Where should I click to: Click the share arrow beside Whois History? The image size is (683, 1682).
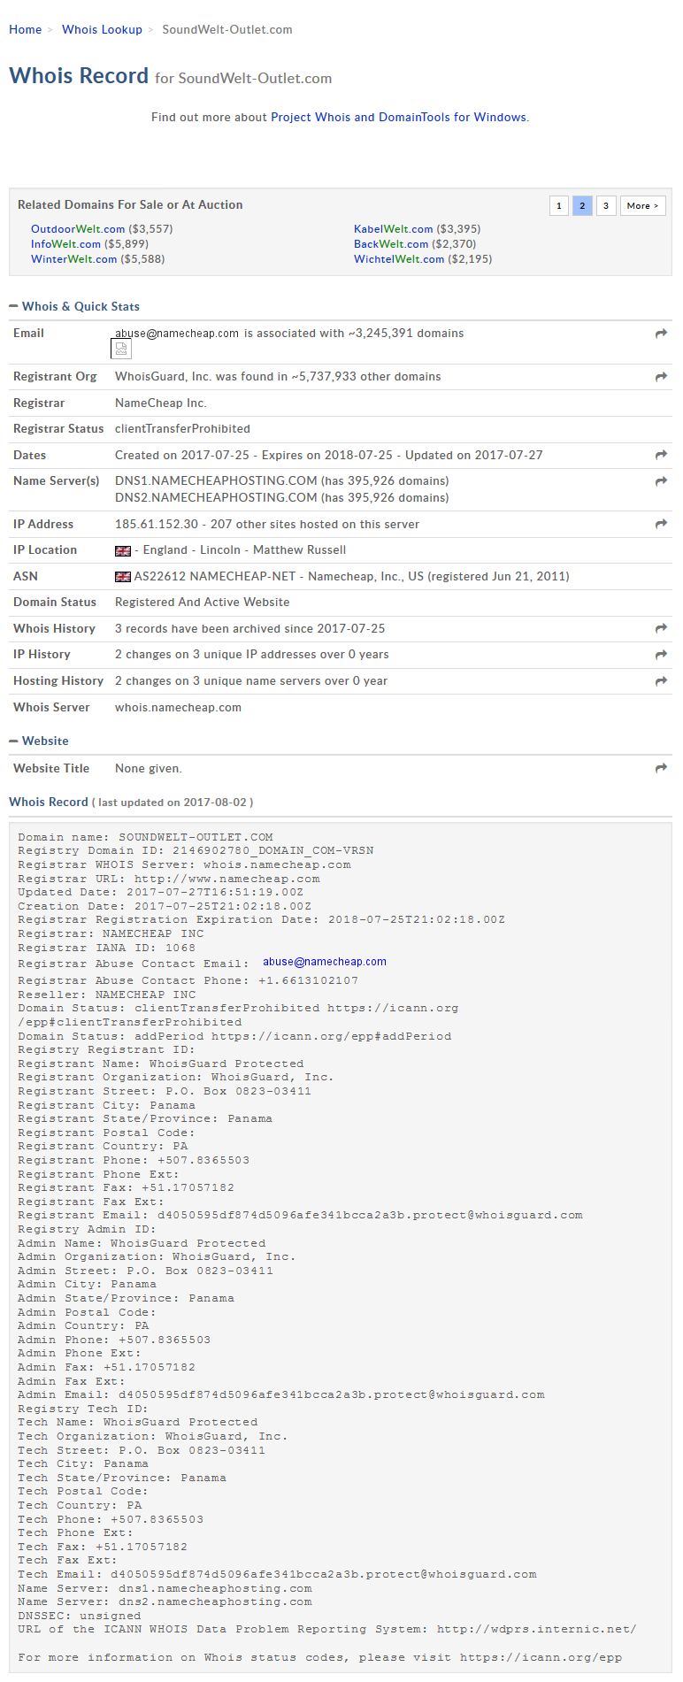pyautogui.click(x=660, y=628)
